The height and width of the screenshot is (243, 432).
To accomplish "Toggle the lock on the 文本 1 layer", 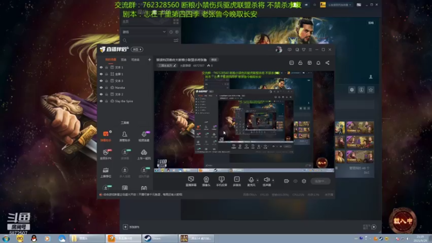I will [106, 67].
